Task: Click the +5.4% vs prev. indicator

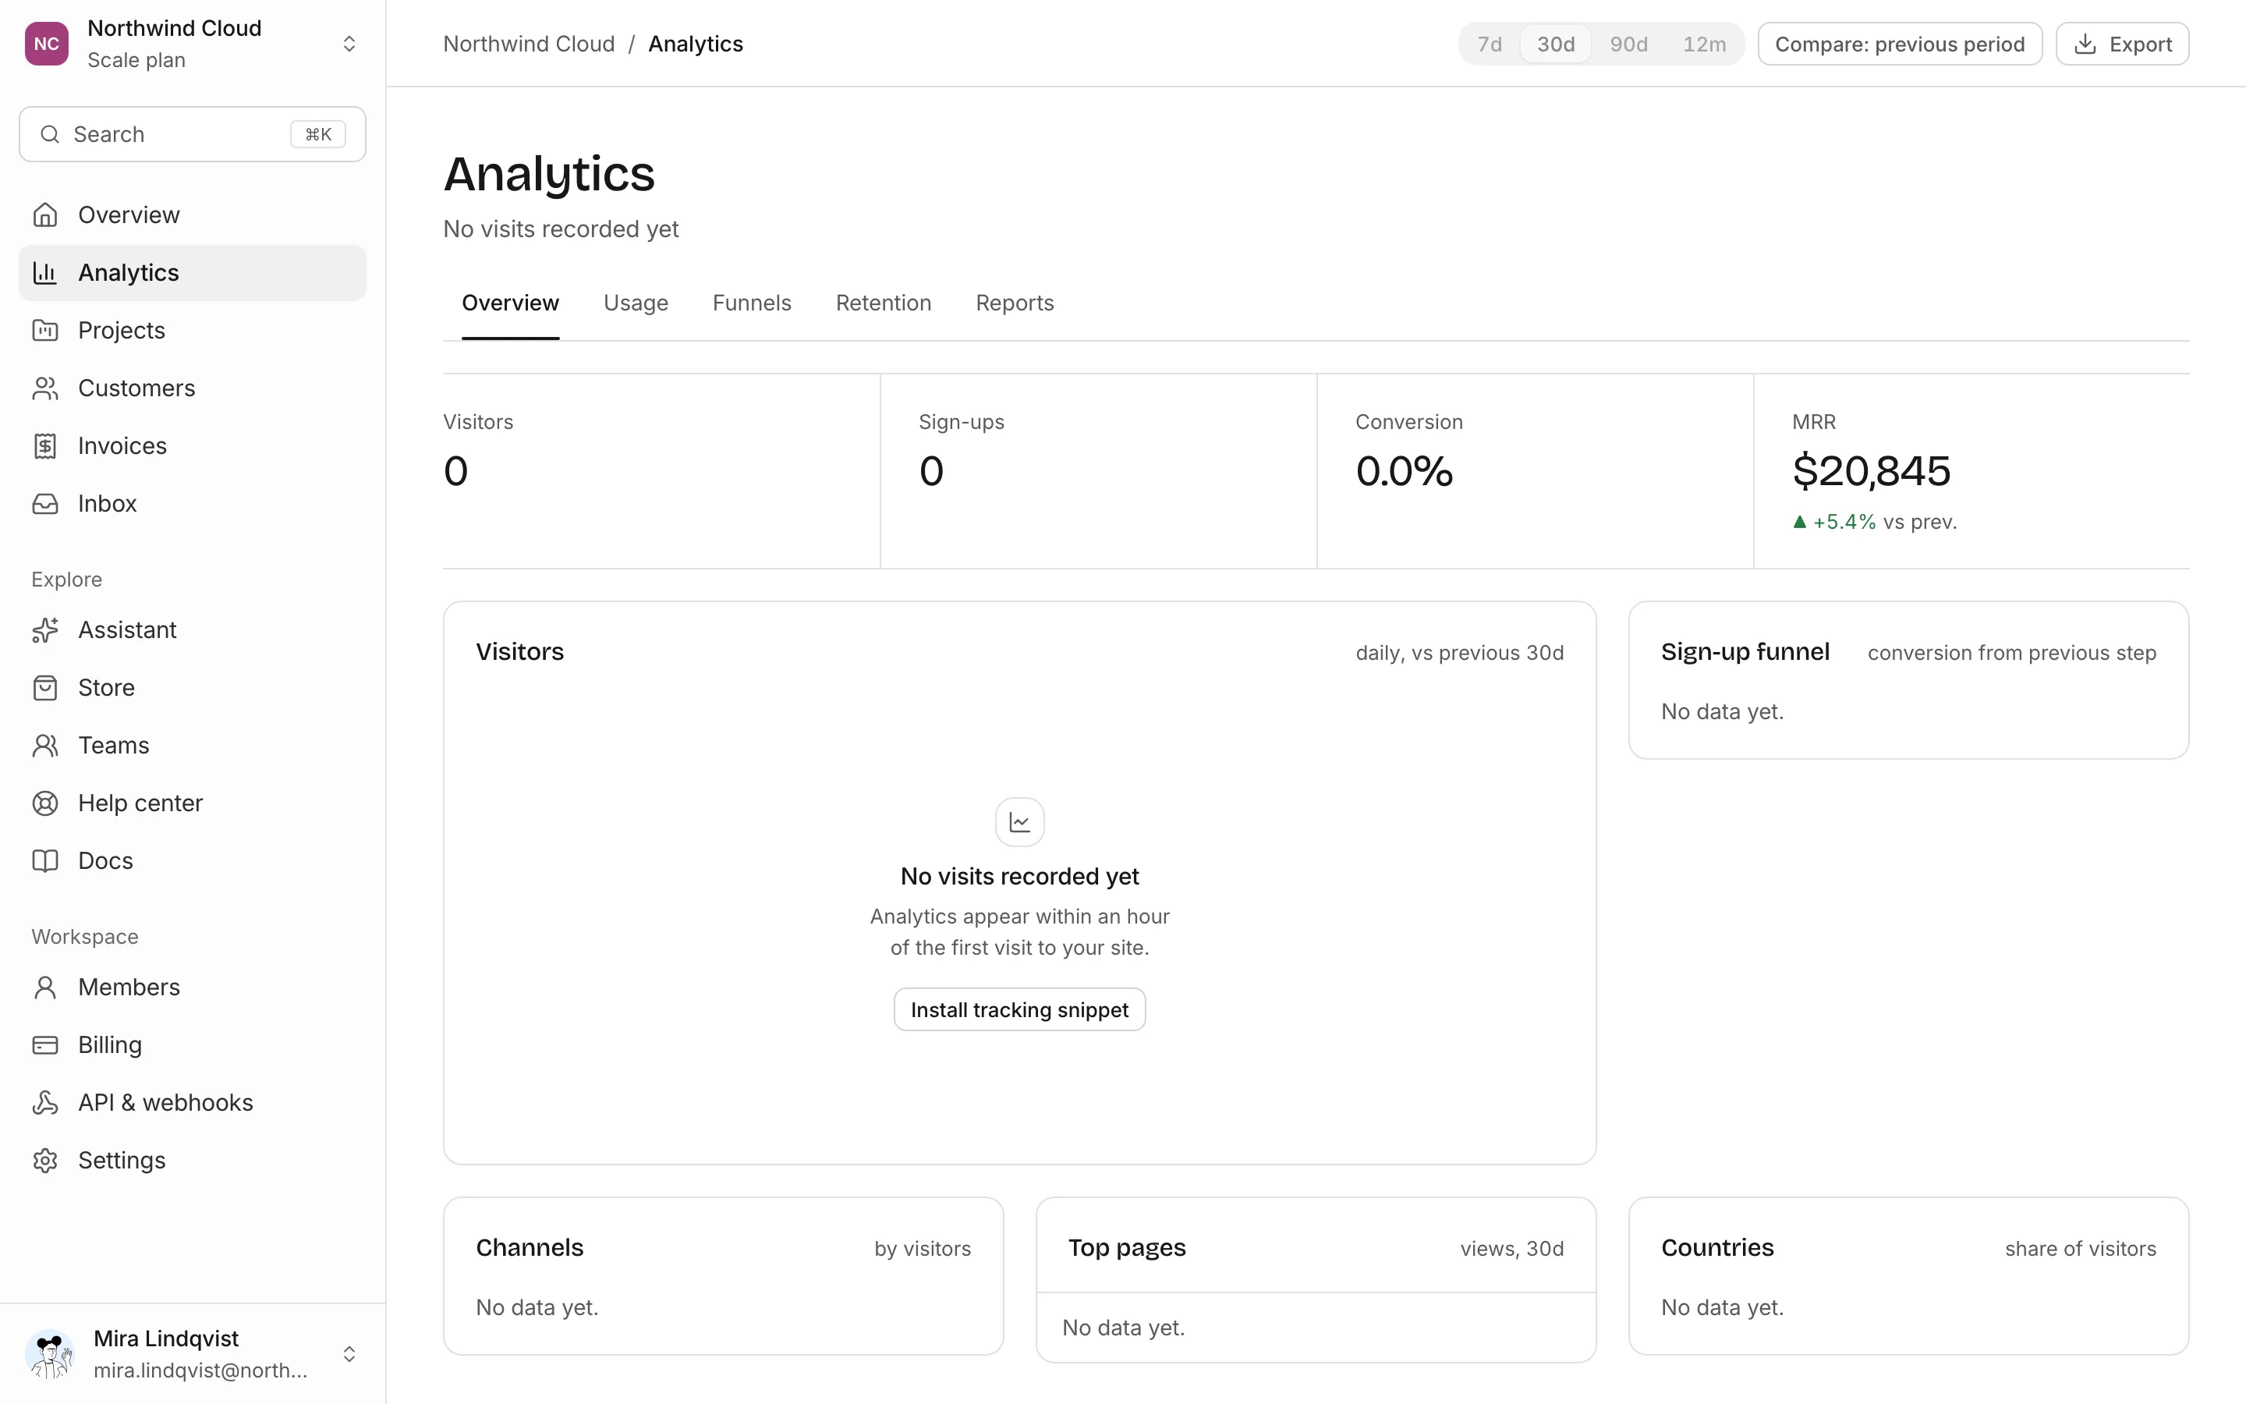Action: (1874, 522)
